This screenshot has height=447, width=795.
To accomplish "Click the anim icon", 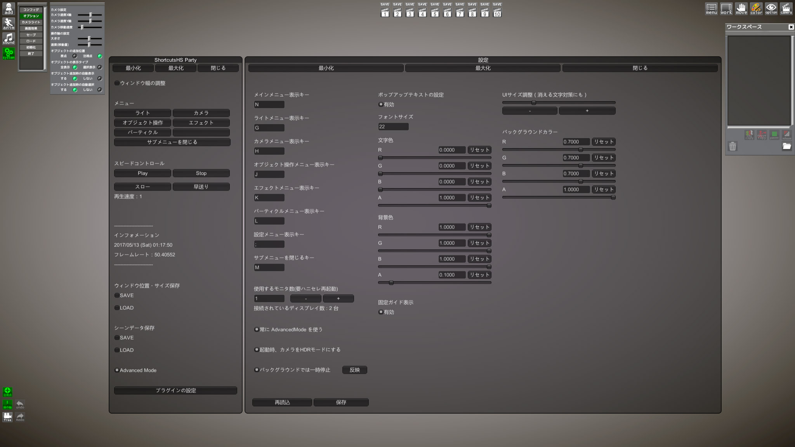I will tap(9, 24).
